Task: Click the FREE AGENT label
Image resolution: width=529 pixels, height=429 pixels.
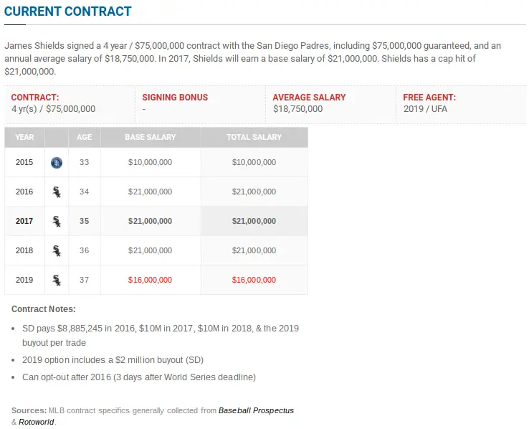Action: pos(429,98)
